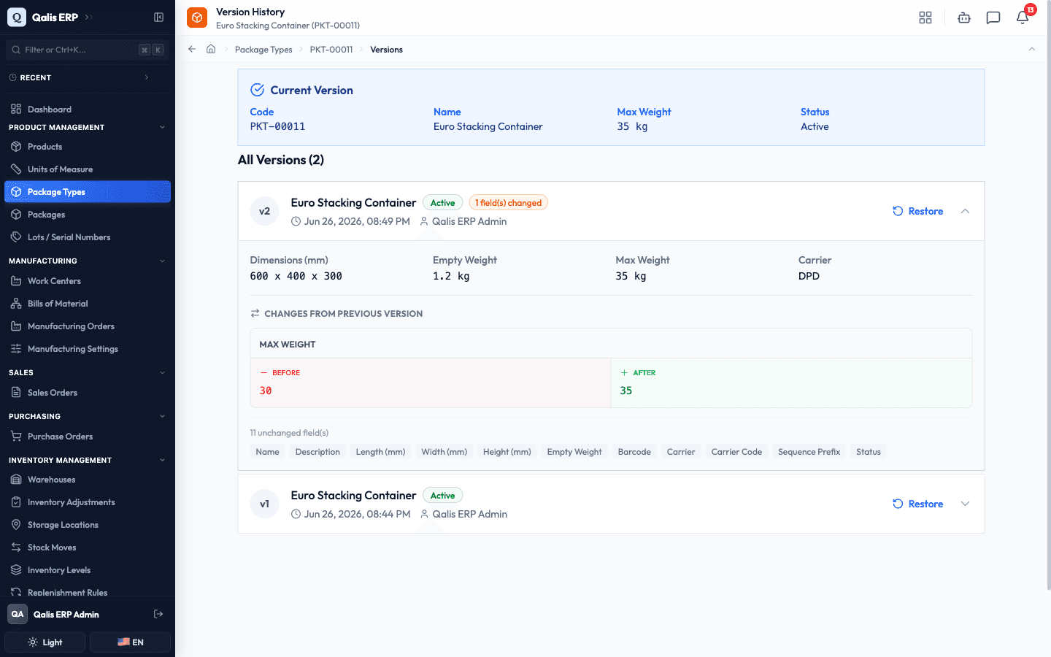Restore version v2
This screenshot has width=1051, height=657.
(917, 211)
